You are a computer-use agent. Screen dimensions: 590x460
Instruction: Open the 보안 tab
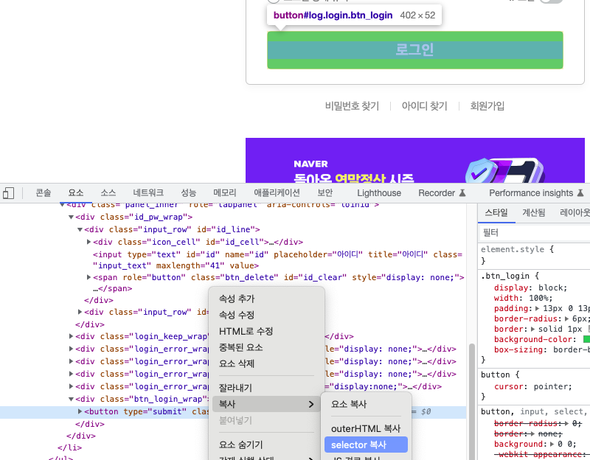(325, 193)
